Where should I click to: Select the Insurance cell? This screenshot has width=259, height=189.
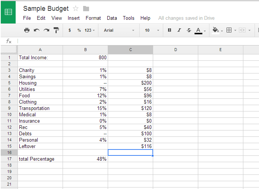pos(40,121)
